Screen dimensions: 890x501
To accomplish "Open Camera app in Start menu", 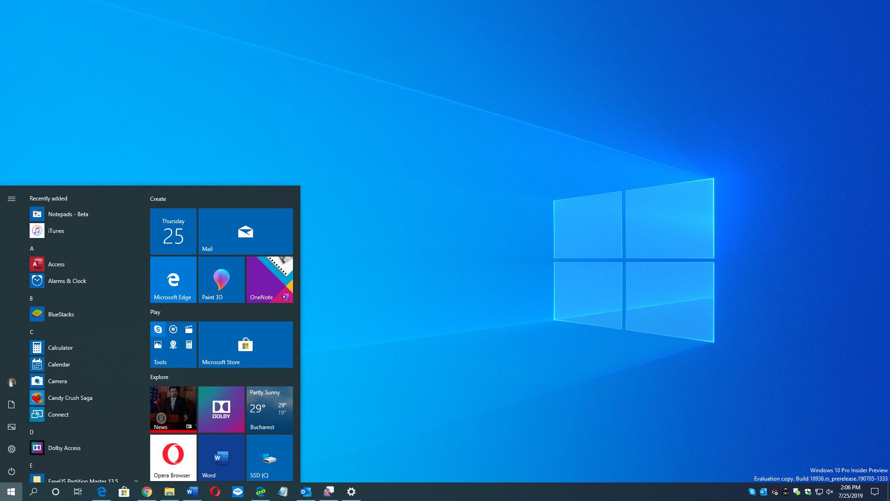I will [57, 380].
